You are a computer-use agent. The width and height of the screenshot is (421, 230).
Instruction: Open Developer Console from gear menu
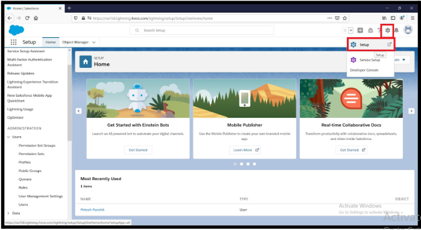pyautogui.click(x=364, y=70)
